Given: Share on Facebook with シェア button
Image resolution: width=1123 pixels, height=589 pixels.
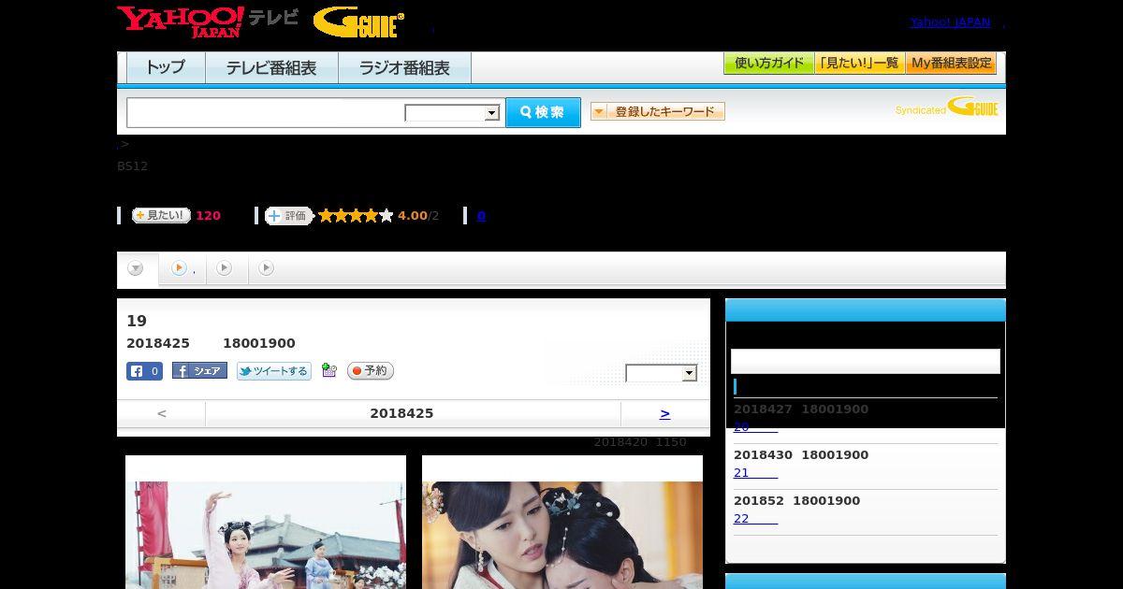Looking at the screenshot, I should 199,371.
